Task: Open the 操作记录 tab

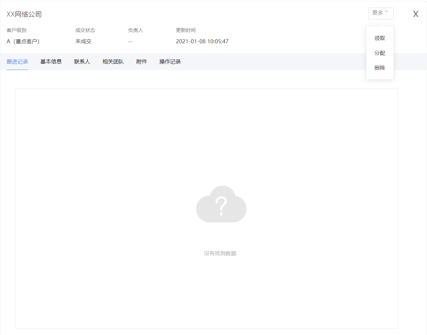Action: click(x=170, y=62)
